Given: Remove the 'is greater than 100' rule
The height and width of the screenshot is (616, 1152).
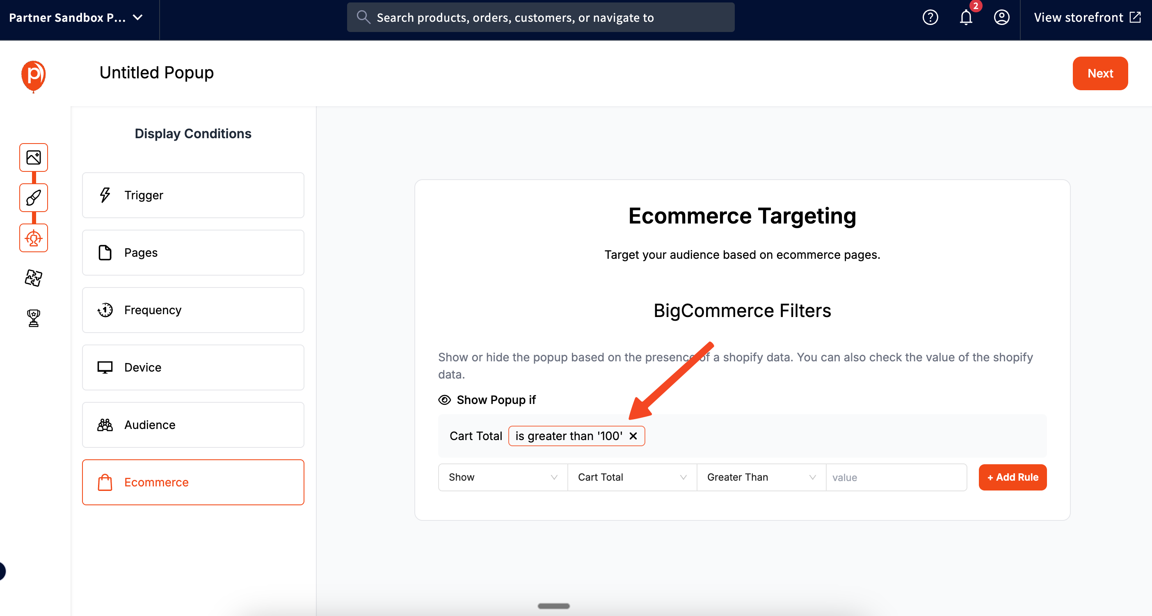Looking at the screenshot, I should (x=633, y=436).
